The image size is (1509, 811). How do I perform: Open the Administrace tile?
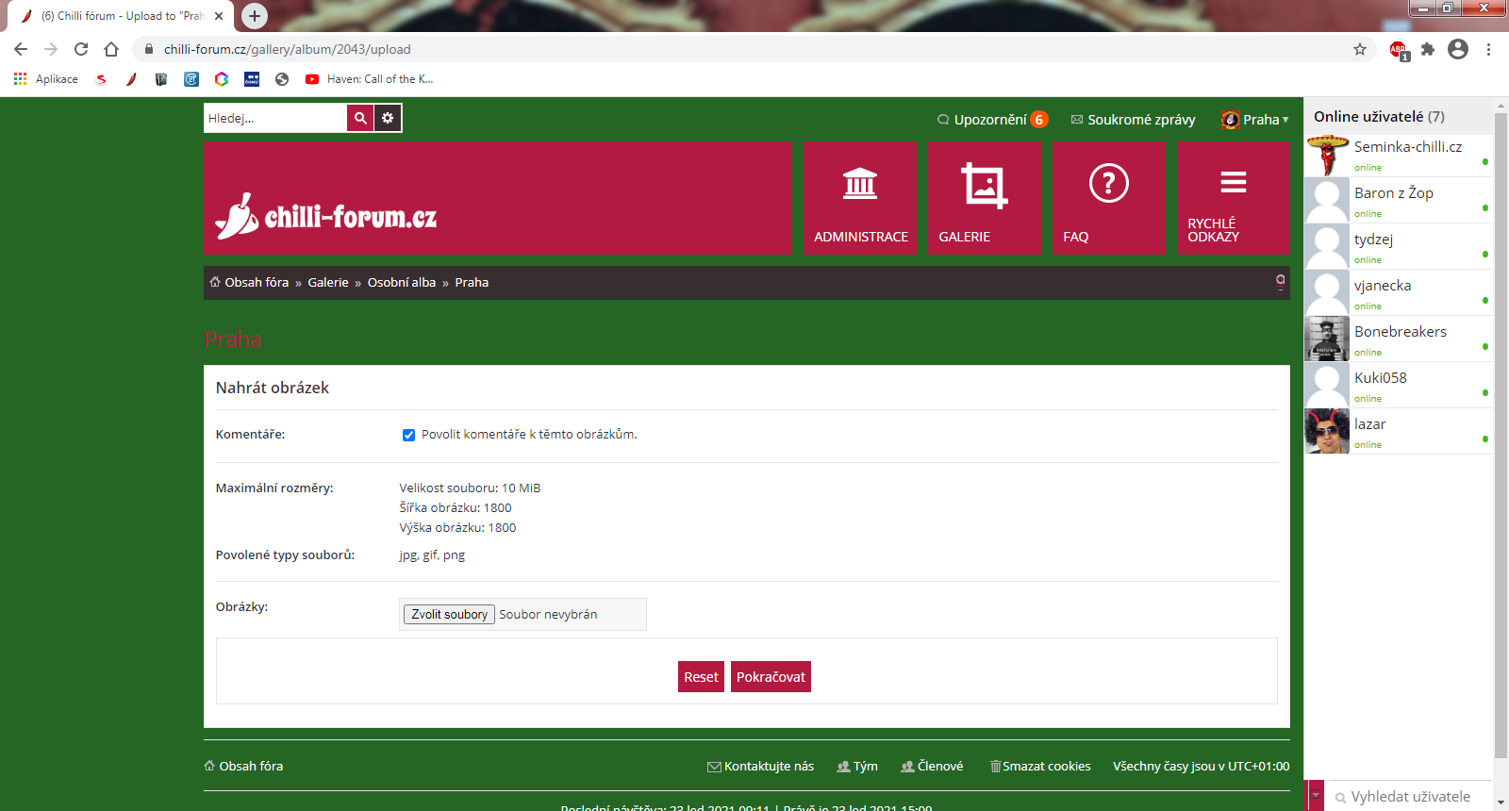click(x=859, y=198)
